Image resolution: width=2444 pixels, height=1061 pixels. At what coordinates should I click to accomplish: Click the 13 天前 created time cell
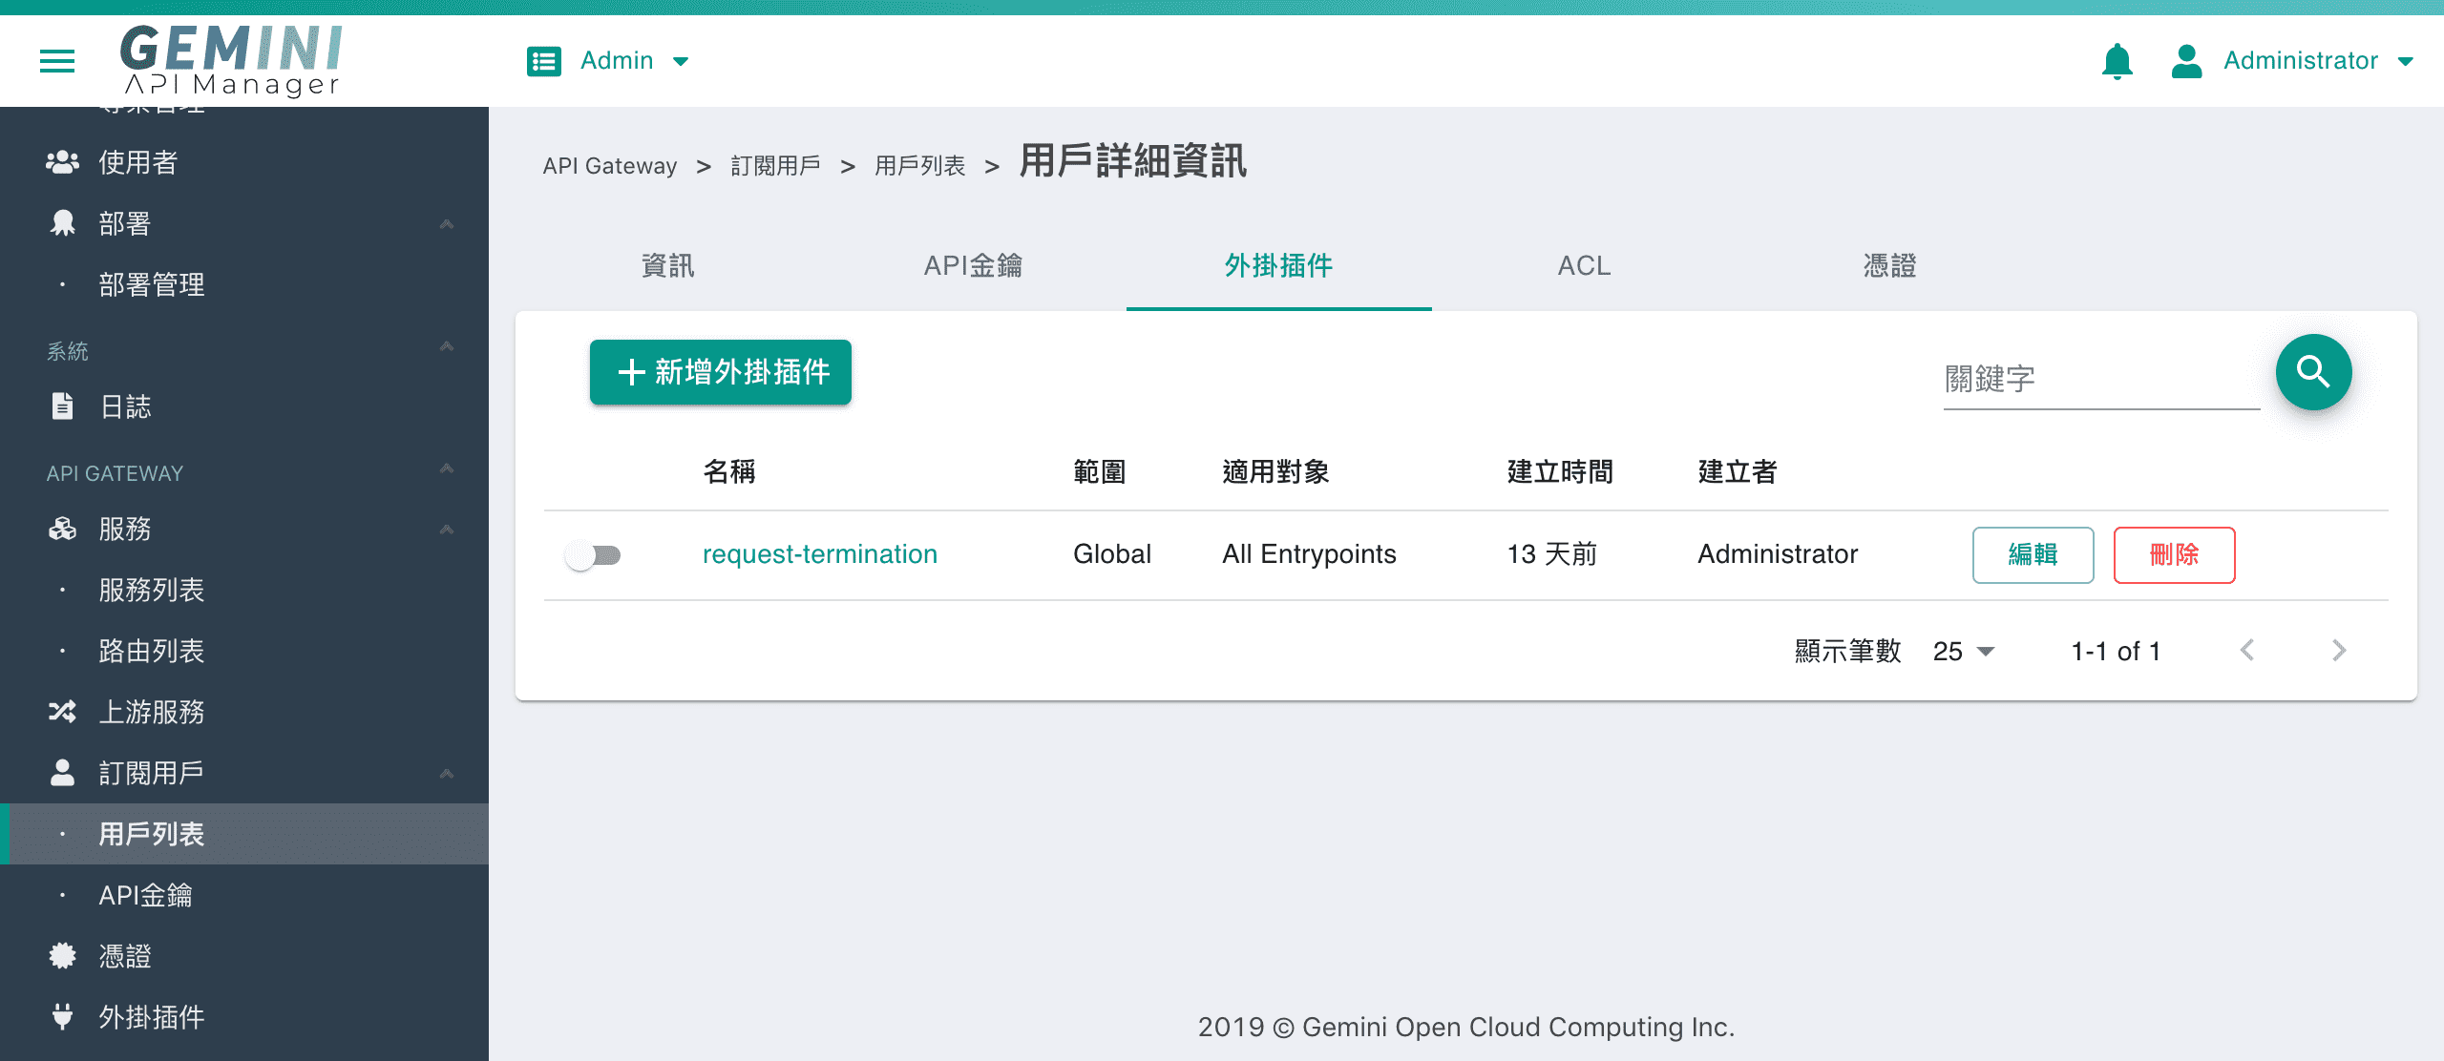click(x=1551, y=554)
